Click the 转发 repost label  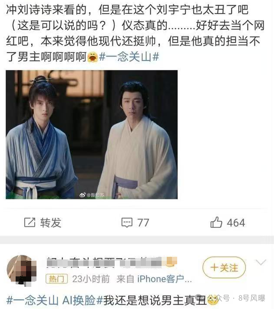click(50, 223)
